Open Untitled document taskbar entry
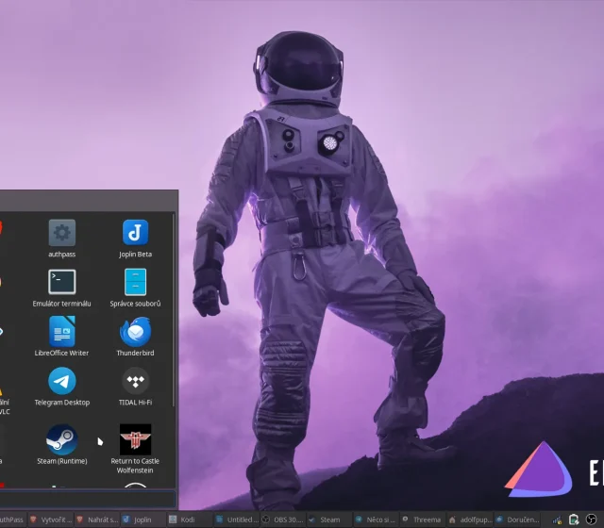 (236, 520)
